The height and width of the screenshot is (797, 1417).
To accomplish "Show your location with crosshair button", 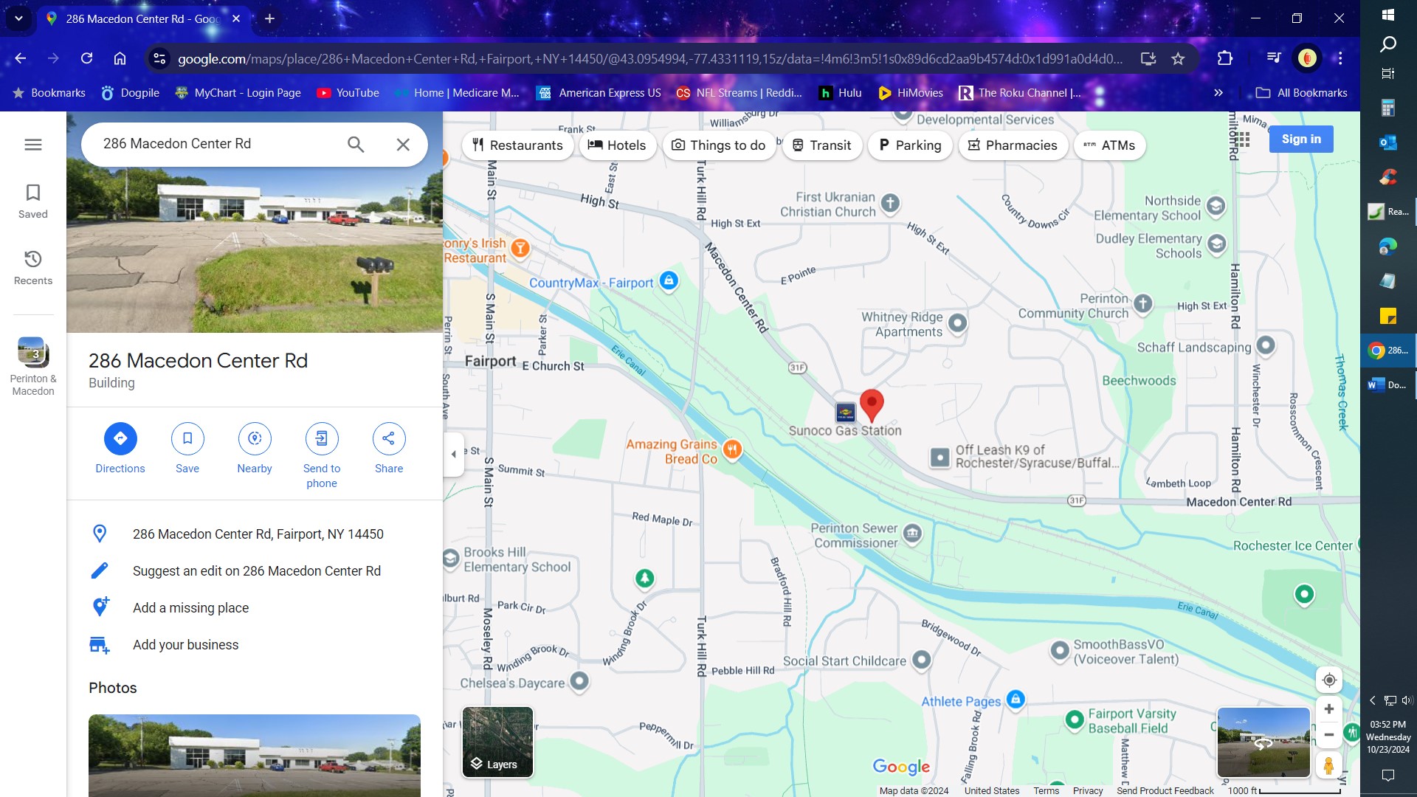I will click(1329, 680).
